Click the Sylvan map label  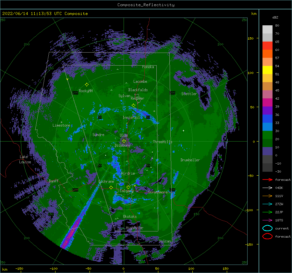tap(124, 96)
